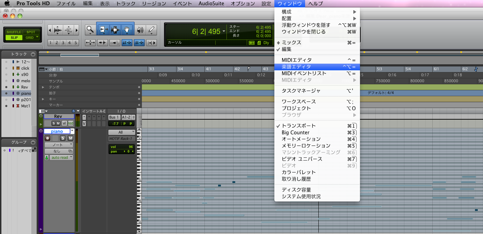Open the AudioSuite menu
This screenshot has width=483, height=234.
point(211,3)
